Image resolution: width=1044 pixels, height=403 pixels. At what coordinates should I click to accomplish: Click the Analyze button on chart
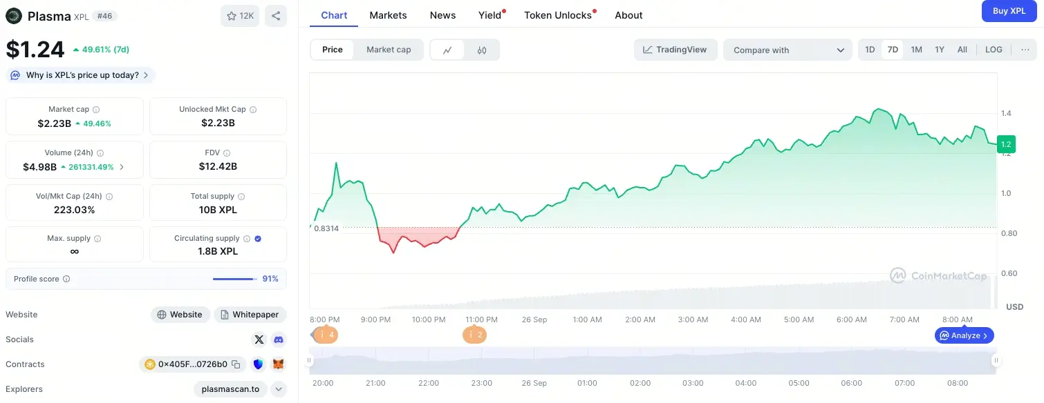point(964,335)
